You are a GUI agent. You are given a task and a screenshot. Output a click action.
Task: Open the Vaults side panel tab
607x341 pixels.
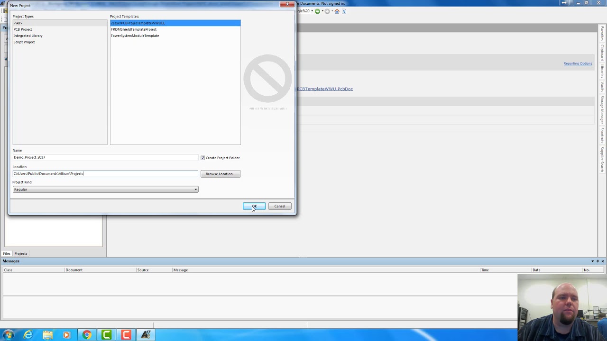pyautogui.click(x=602, y=87)
